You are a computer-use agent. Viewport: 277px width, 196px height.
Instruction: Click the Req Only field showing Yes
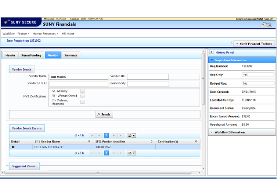258,75
